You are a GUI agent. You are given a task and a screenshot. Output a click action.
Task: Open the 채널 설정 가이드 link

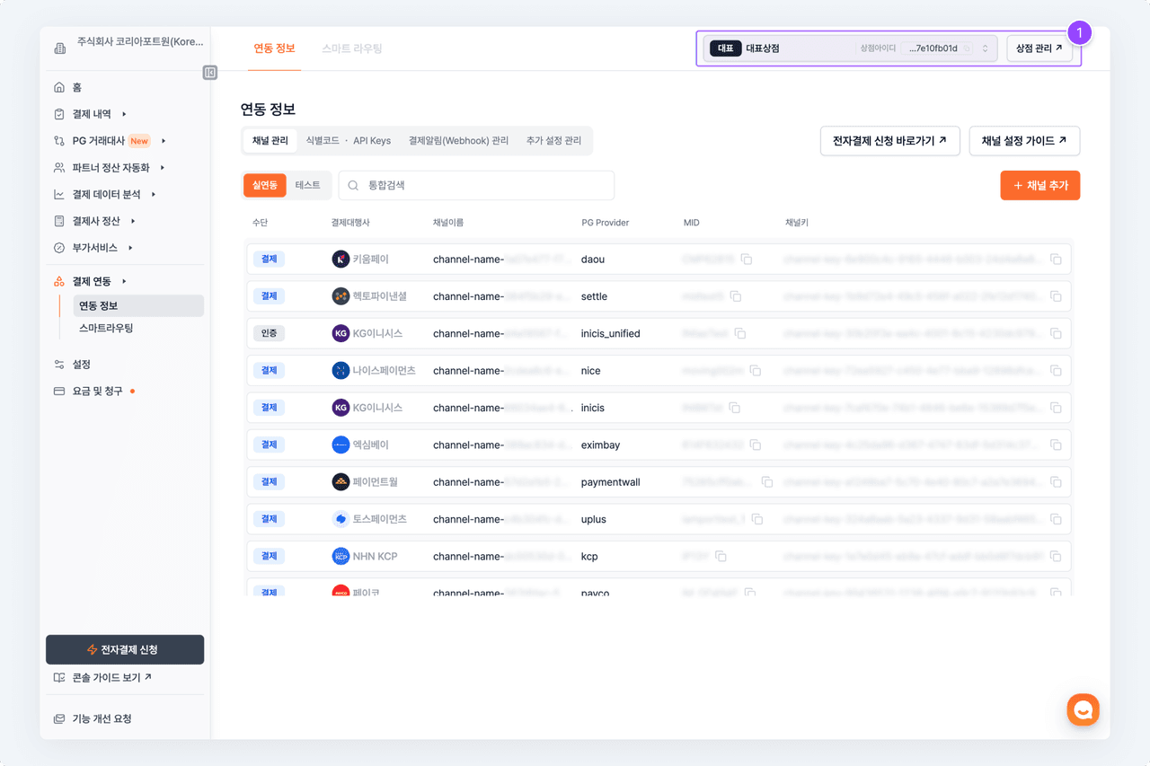pos(1023,141)
